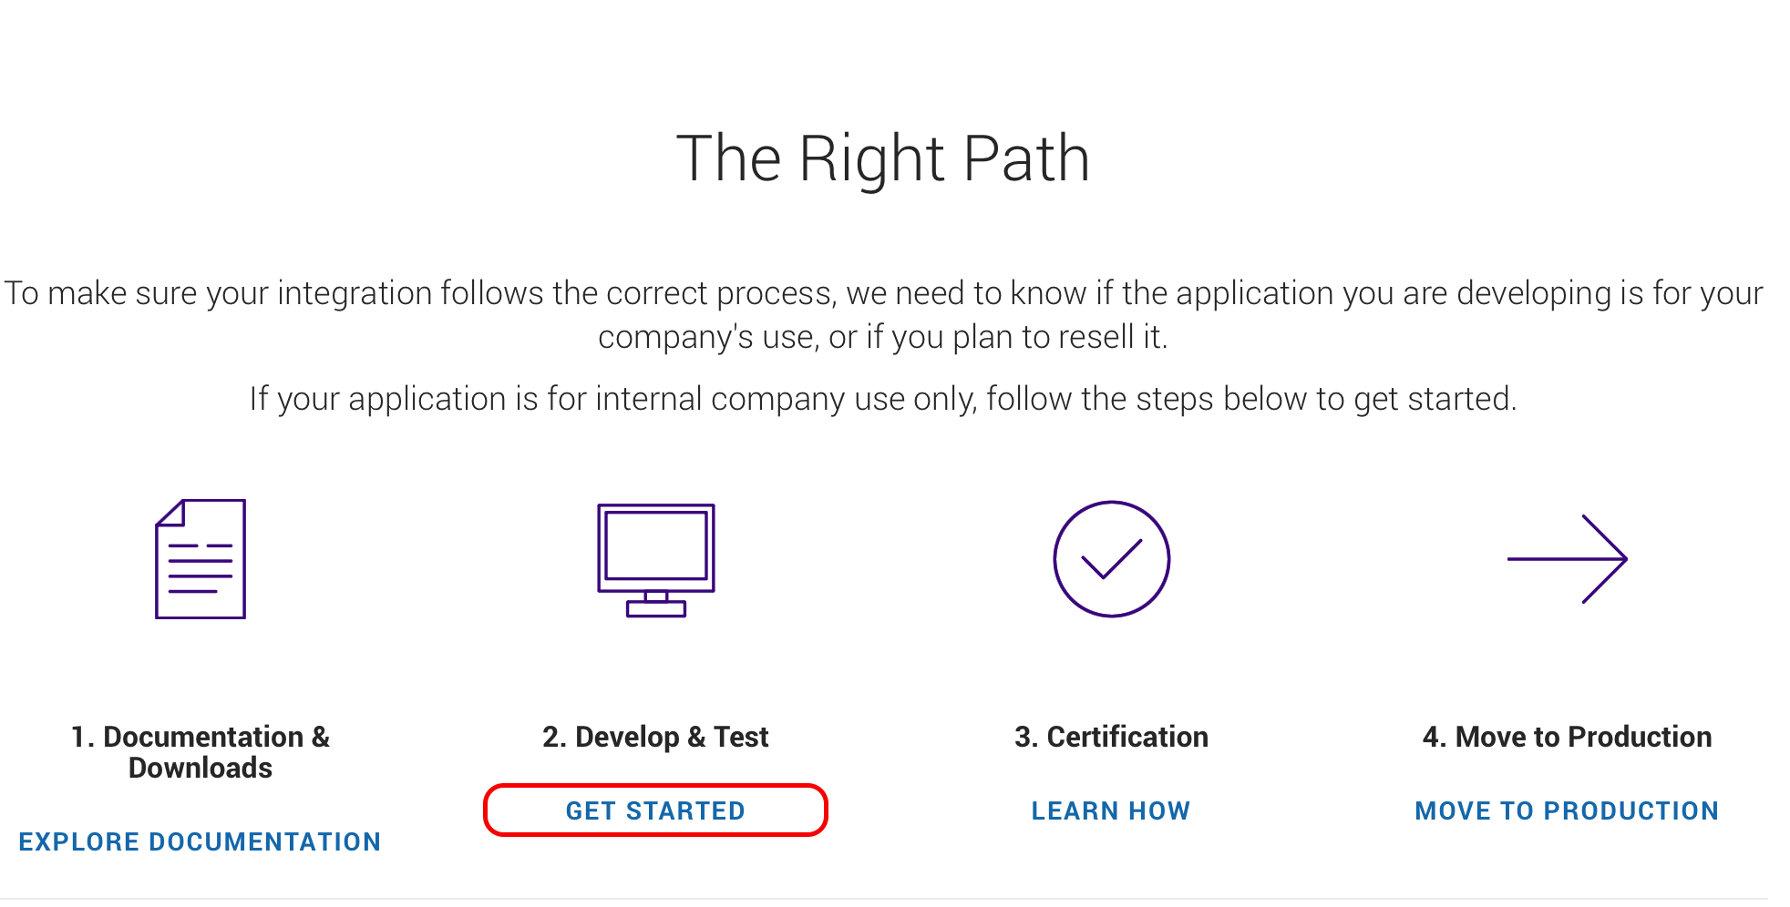Click the step label 3. Certification
1790x907 pixels.
point(1111,737)
